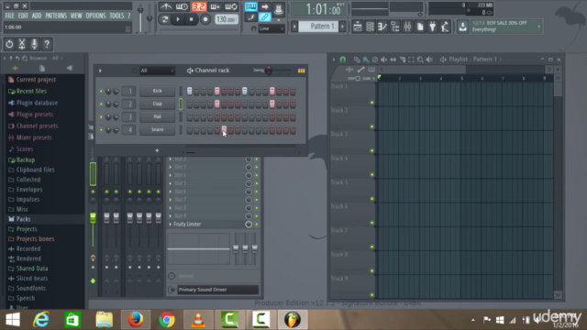The image size is (587, 330).
Task: Select the playlist slip tool arrows icon
Action: 393,59
